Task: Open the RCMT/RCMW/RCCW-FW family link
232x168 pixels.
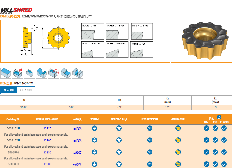Action: pyautogui.click(x=37, y=16)
